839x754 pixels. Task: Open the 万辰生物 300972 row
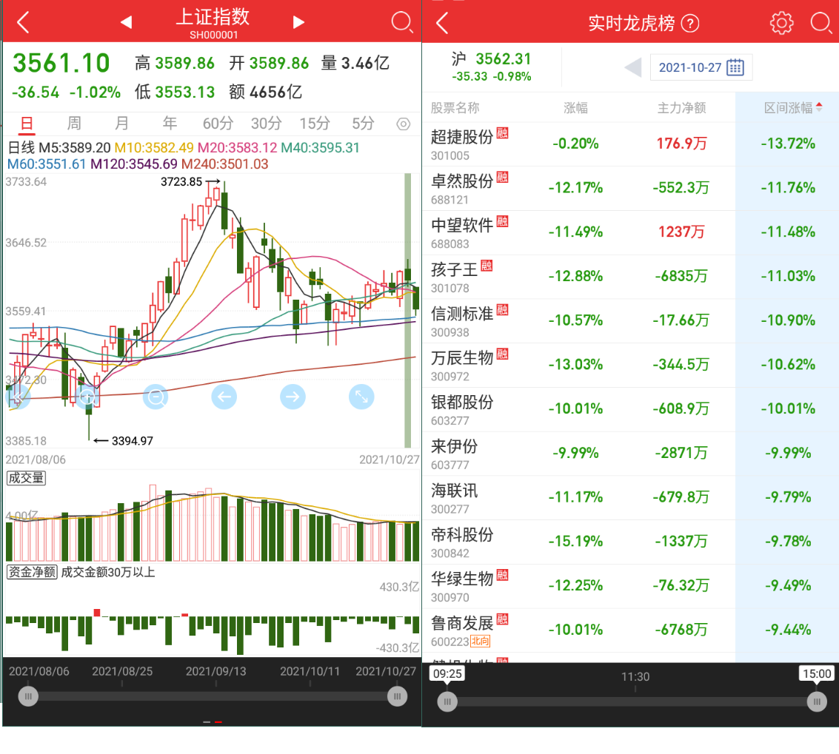630,366
